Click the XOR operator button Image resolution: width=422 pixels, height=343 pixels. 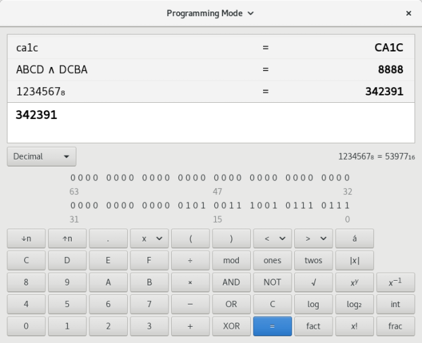(231, 326)
